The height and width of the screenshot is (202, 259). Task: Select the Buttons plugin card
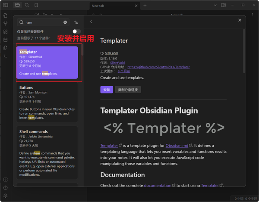47,103
